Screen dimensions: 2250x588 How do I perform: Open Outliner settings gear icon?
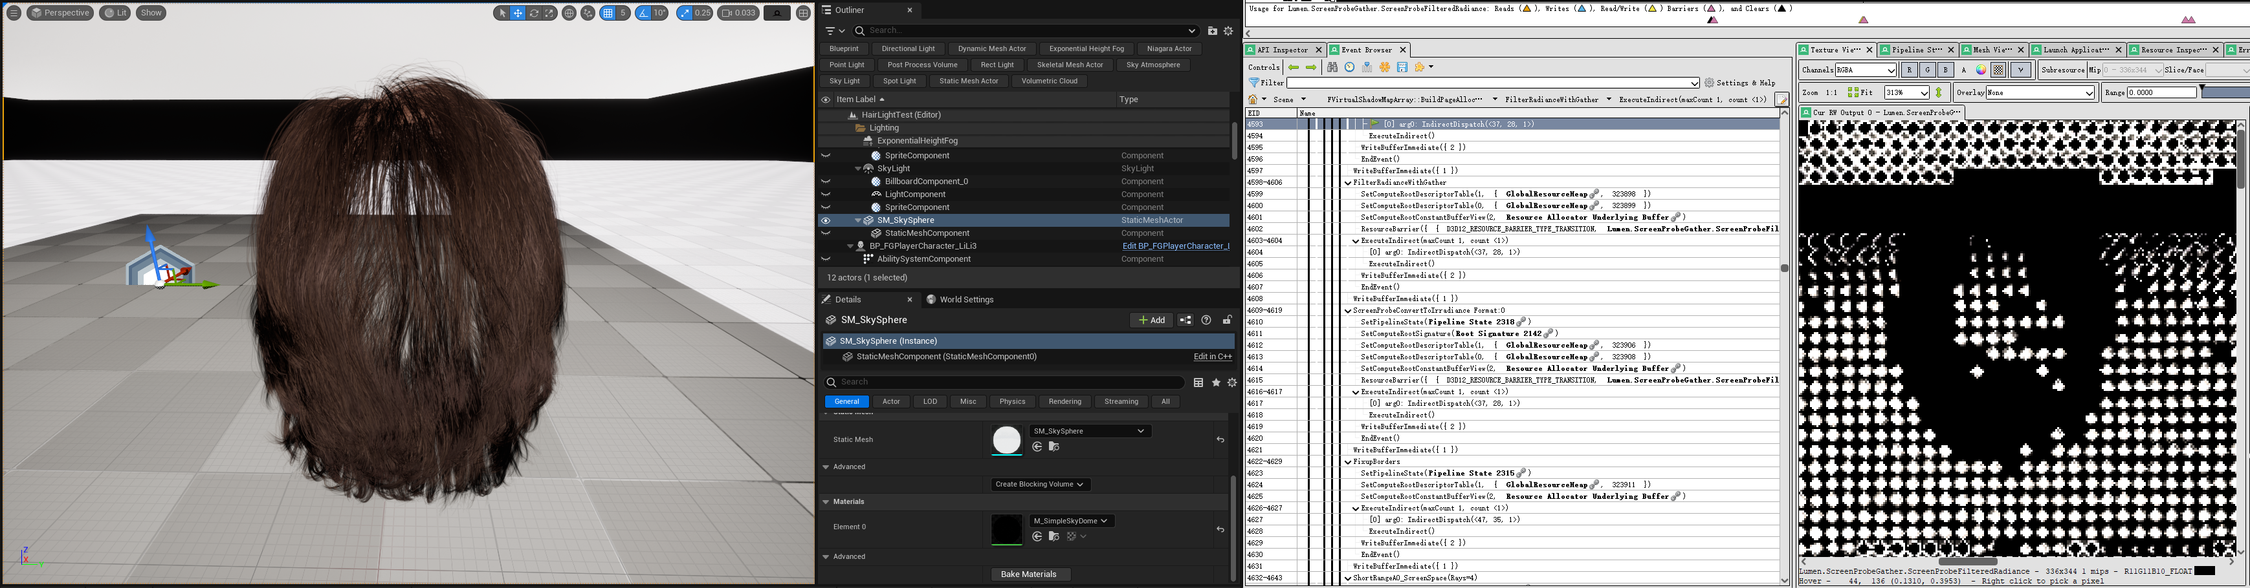1228,30
